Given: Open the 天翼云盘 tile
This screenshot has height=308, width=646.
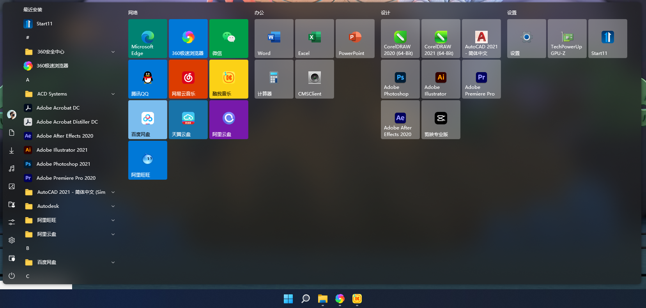Looking at the screenshot, I should tap(188, 120).
